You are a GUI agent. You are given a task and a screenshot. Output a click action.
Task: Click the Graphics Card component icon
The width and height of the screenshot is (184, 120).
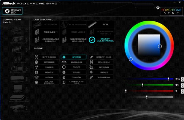(18, 39)
